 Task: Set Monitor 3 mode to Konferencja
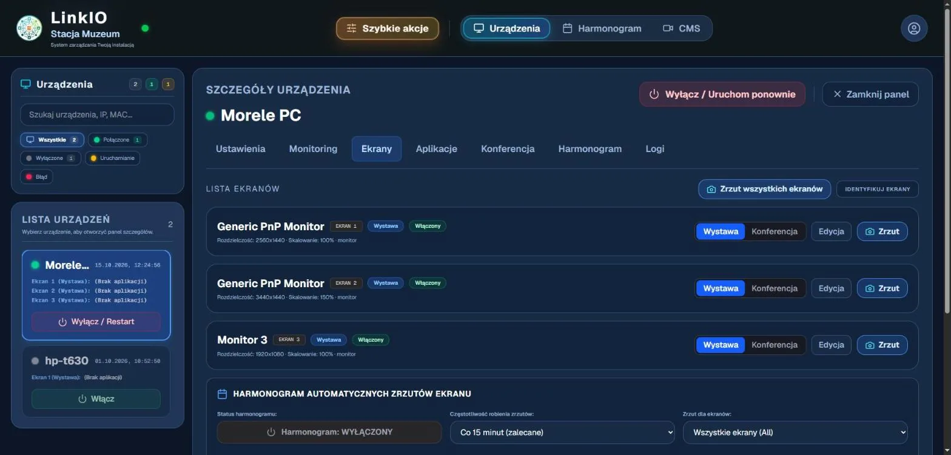tap(775, 345)
